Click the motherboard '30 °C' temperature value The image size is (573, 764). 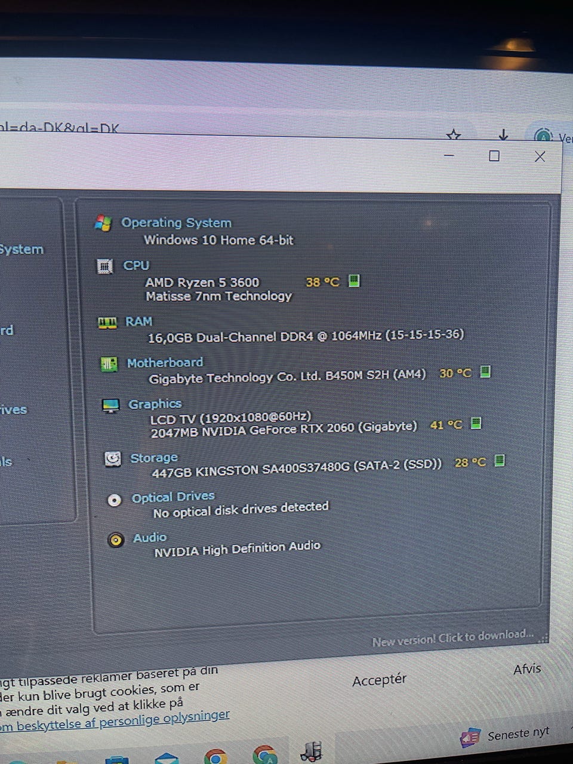coord(455,373)
